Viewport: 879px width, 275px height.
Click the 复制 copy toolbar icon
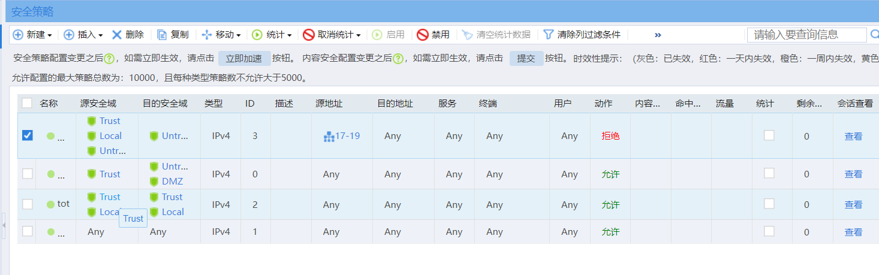(162, 35)
